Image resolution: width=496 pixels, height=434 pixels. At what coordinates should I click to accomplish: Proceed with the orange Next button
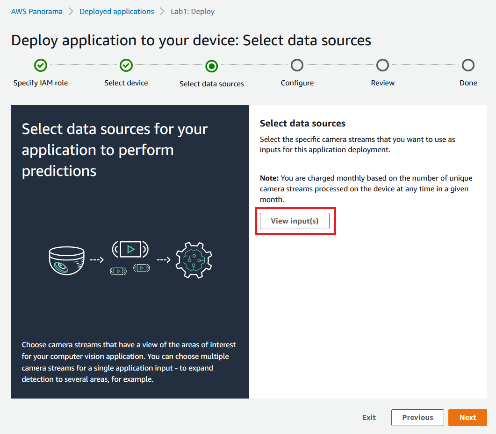click(467, 418)
